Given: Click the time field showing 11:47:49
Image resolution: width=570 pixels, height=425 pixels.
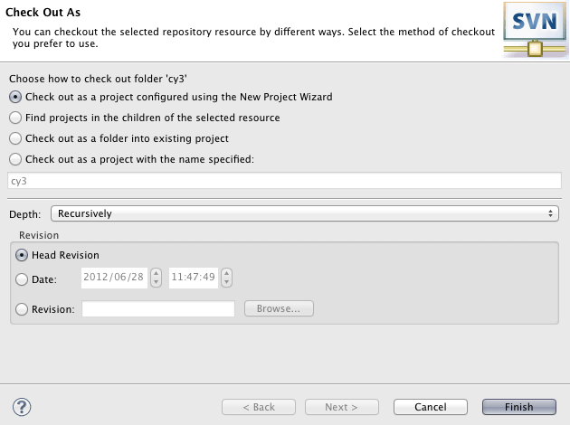Looking at the screenshot, I should (x=193, y=278).
